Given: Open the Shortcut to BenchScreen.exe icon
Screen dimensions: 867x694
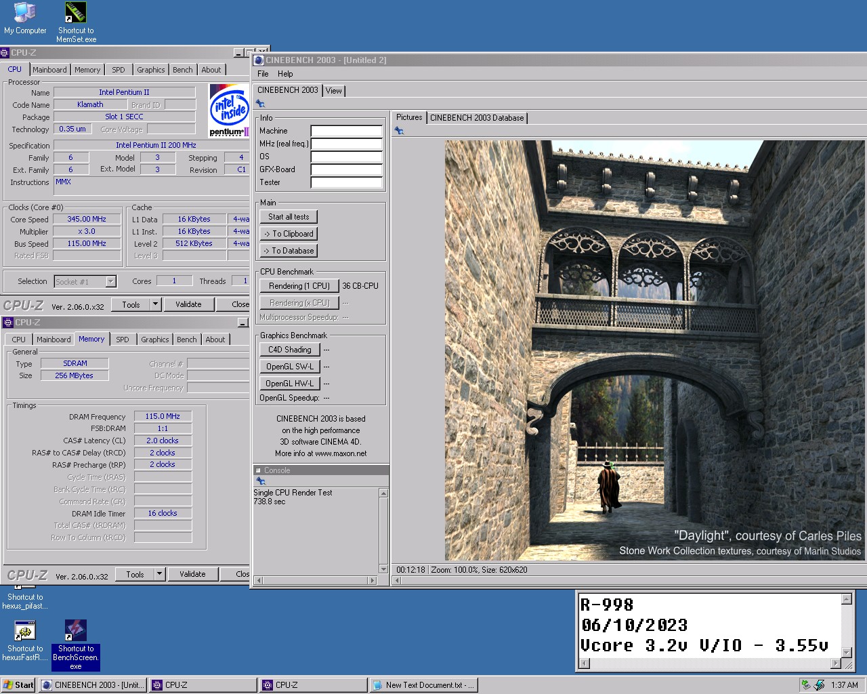Looking at the screenshot, I should [x=76, y=645].
